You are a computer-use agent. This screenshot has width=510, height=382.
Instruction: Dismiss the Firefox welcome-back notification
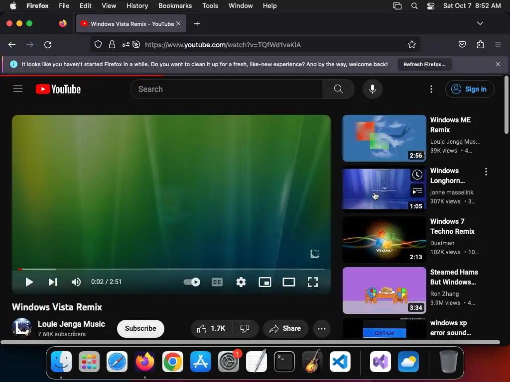pos(498,64)
